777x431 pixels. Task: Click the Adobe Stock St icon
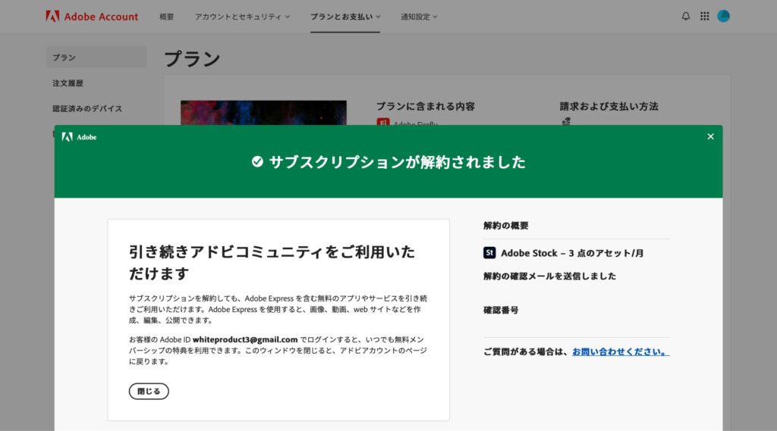click(x=489, y=253)
